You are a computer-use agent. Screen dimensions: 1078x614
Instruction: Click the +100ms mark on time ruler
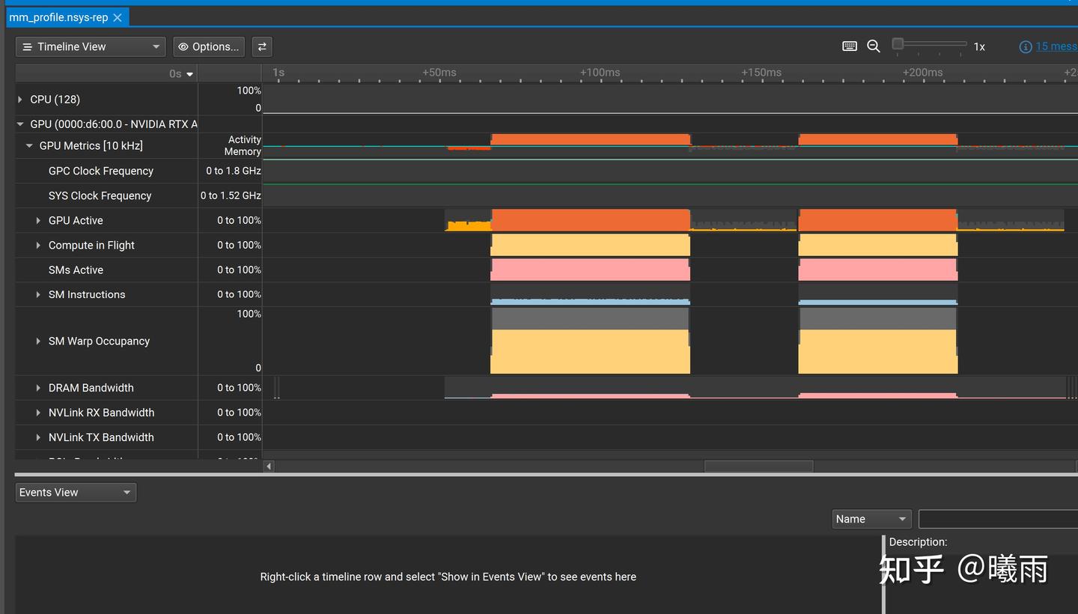point(600,73)
